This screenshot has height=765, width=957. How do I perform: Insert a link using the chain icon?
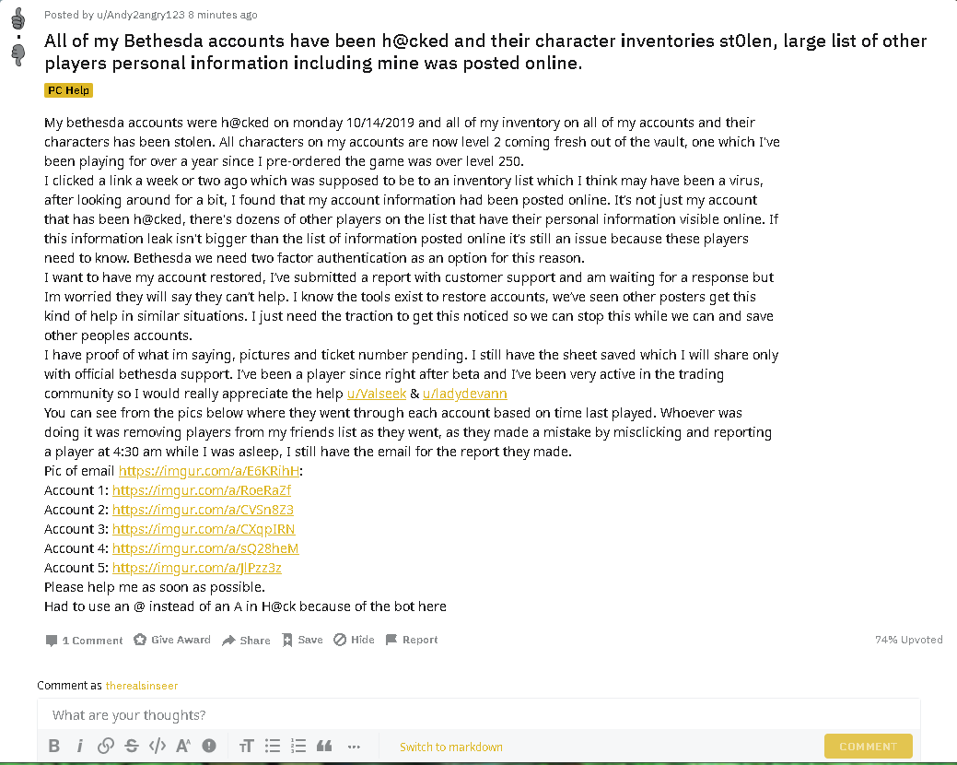pos(106,746)
